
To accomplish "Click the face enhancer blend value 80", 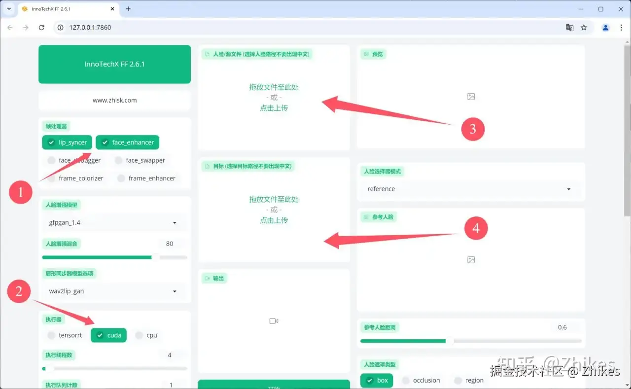I will [x=170, y=244].
